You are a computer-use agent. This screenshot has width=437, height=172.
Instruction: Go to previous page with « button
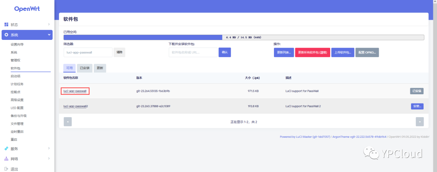(68, 122)
